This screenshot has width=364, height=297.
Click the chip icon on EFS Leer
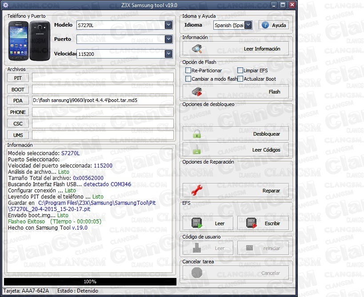(197, 223)
